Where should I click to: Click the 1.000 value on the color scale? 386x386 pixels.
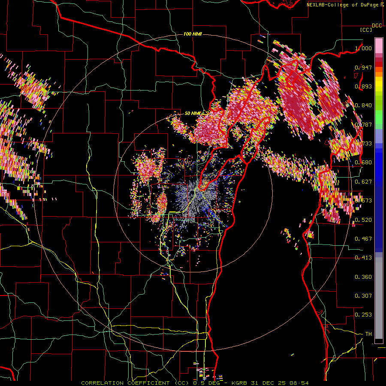click(x=363, y=48)
